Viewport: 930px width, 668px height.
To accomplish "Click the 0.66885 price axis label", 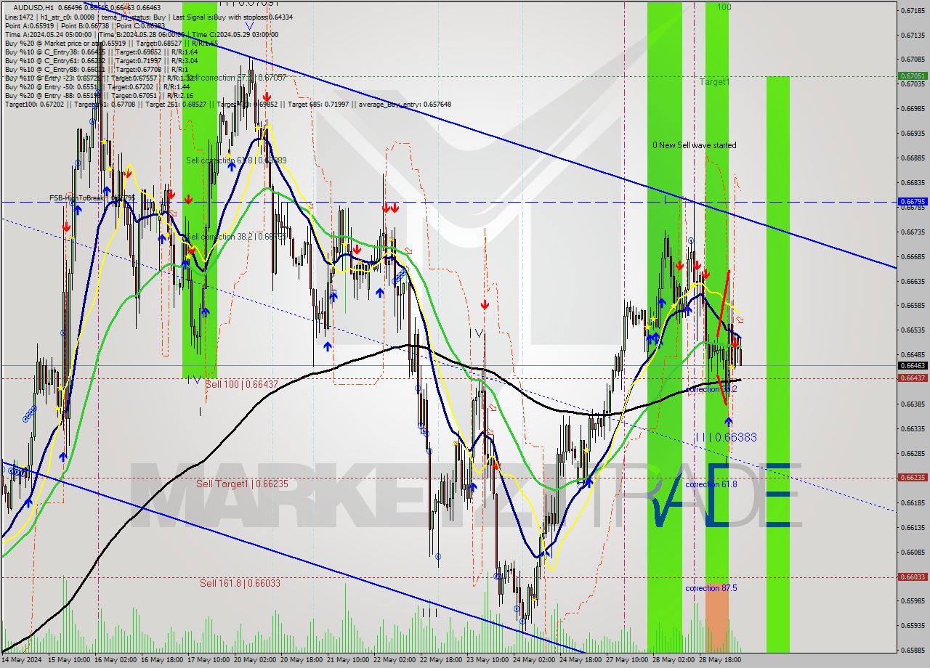I will [913, 158].
